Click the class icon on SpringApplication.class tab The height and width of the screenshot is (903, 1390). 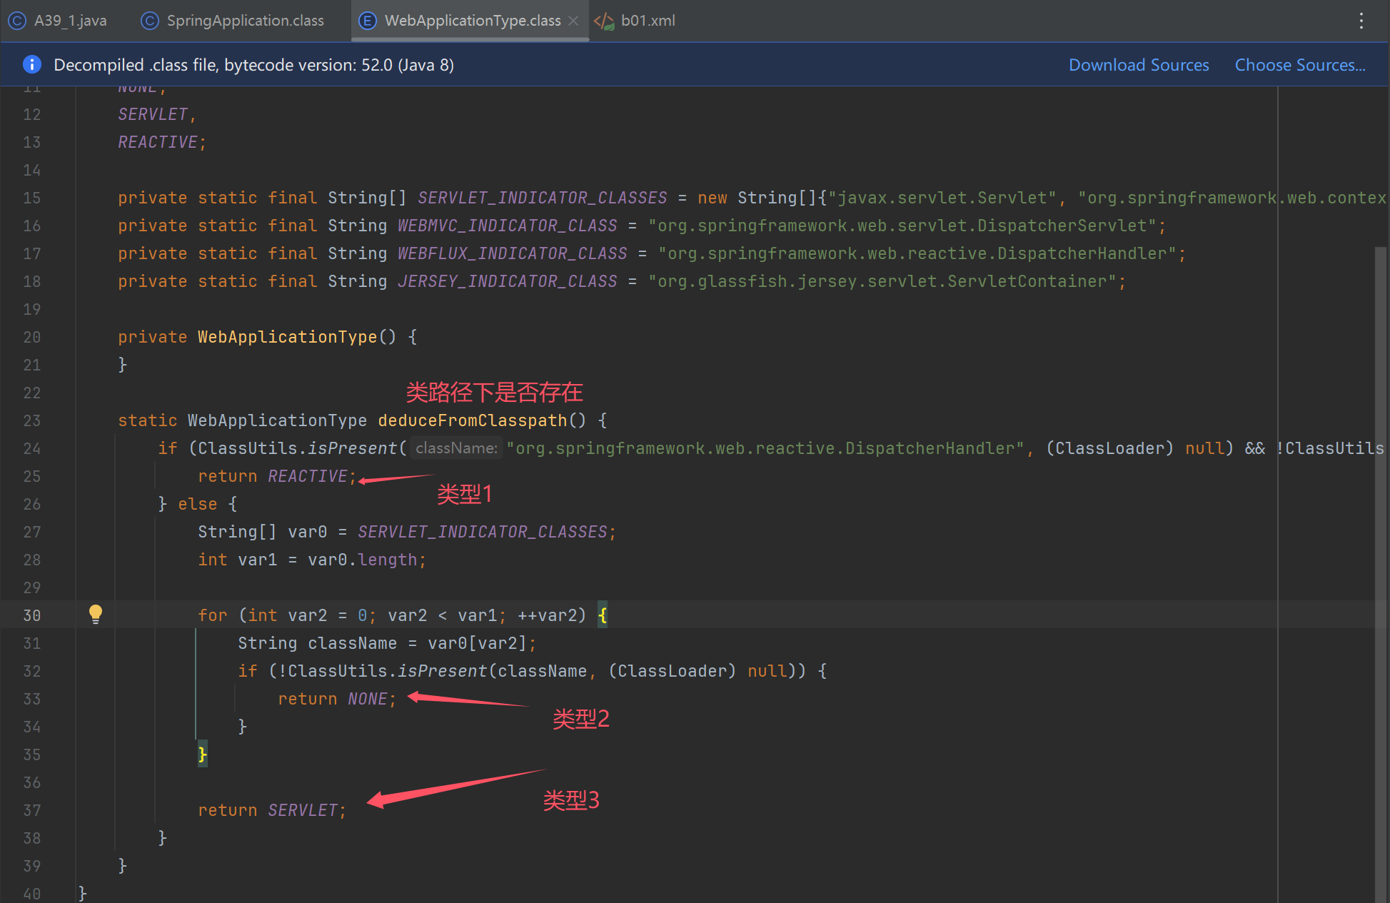pos(150,21)
